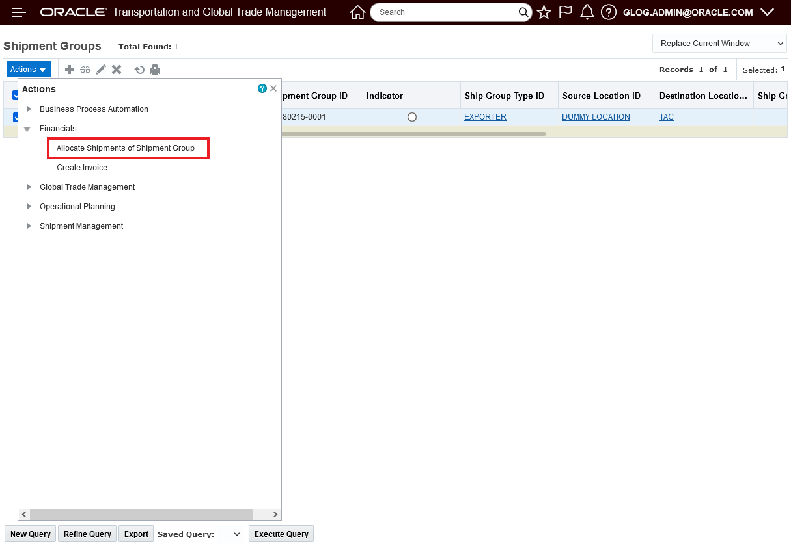Viewport: 791px width, 557px height.
Task: Open notifications bell icon
Action: pos(587,12)
